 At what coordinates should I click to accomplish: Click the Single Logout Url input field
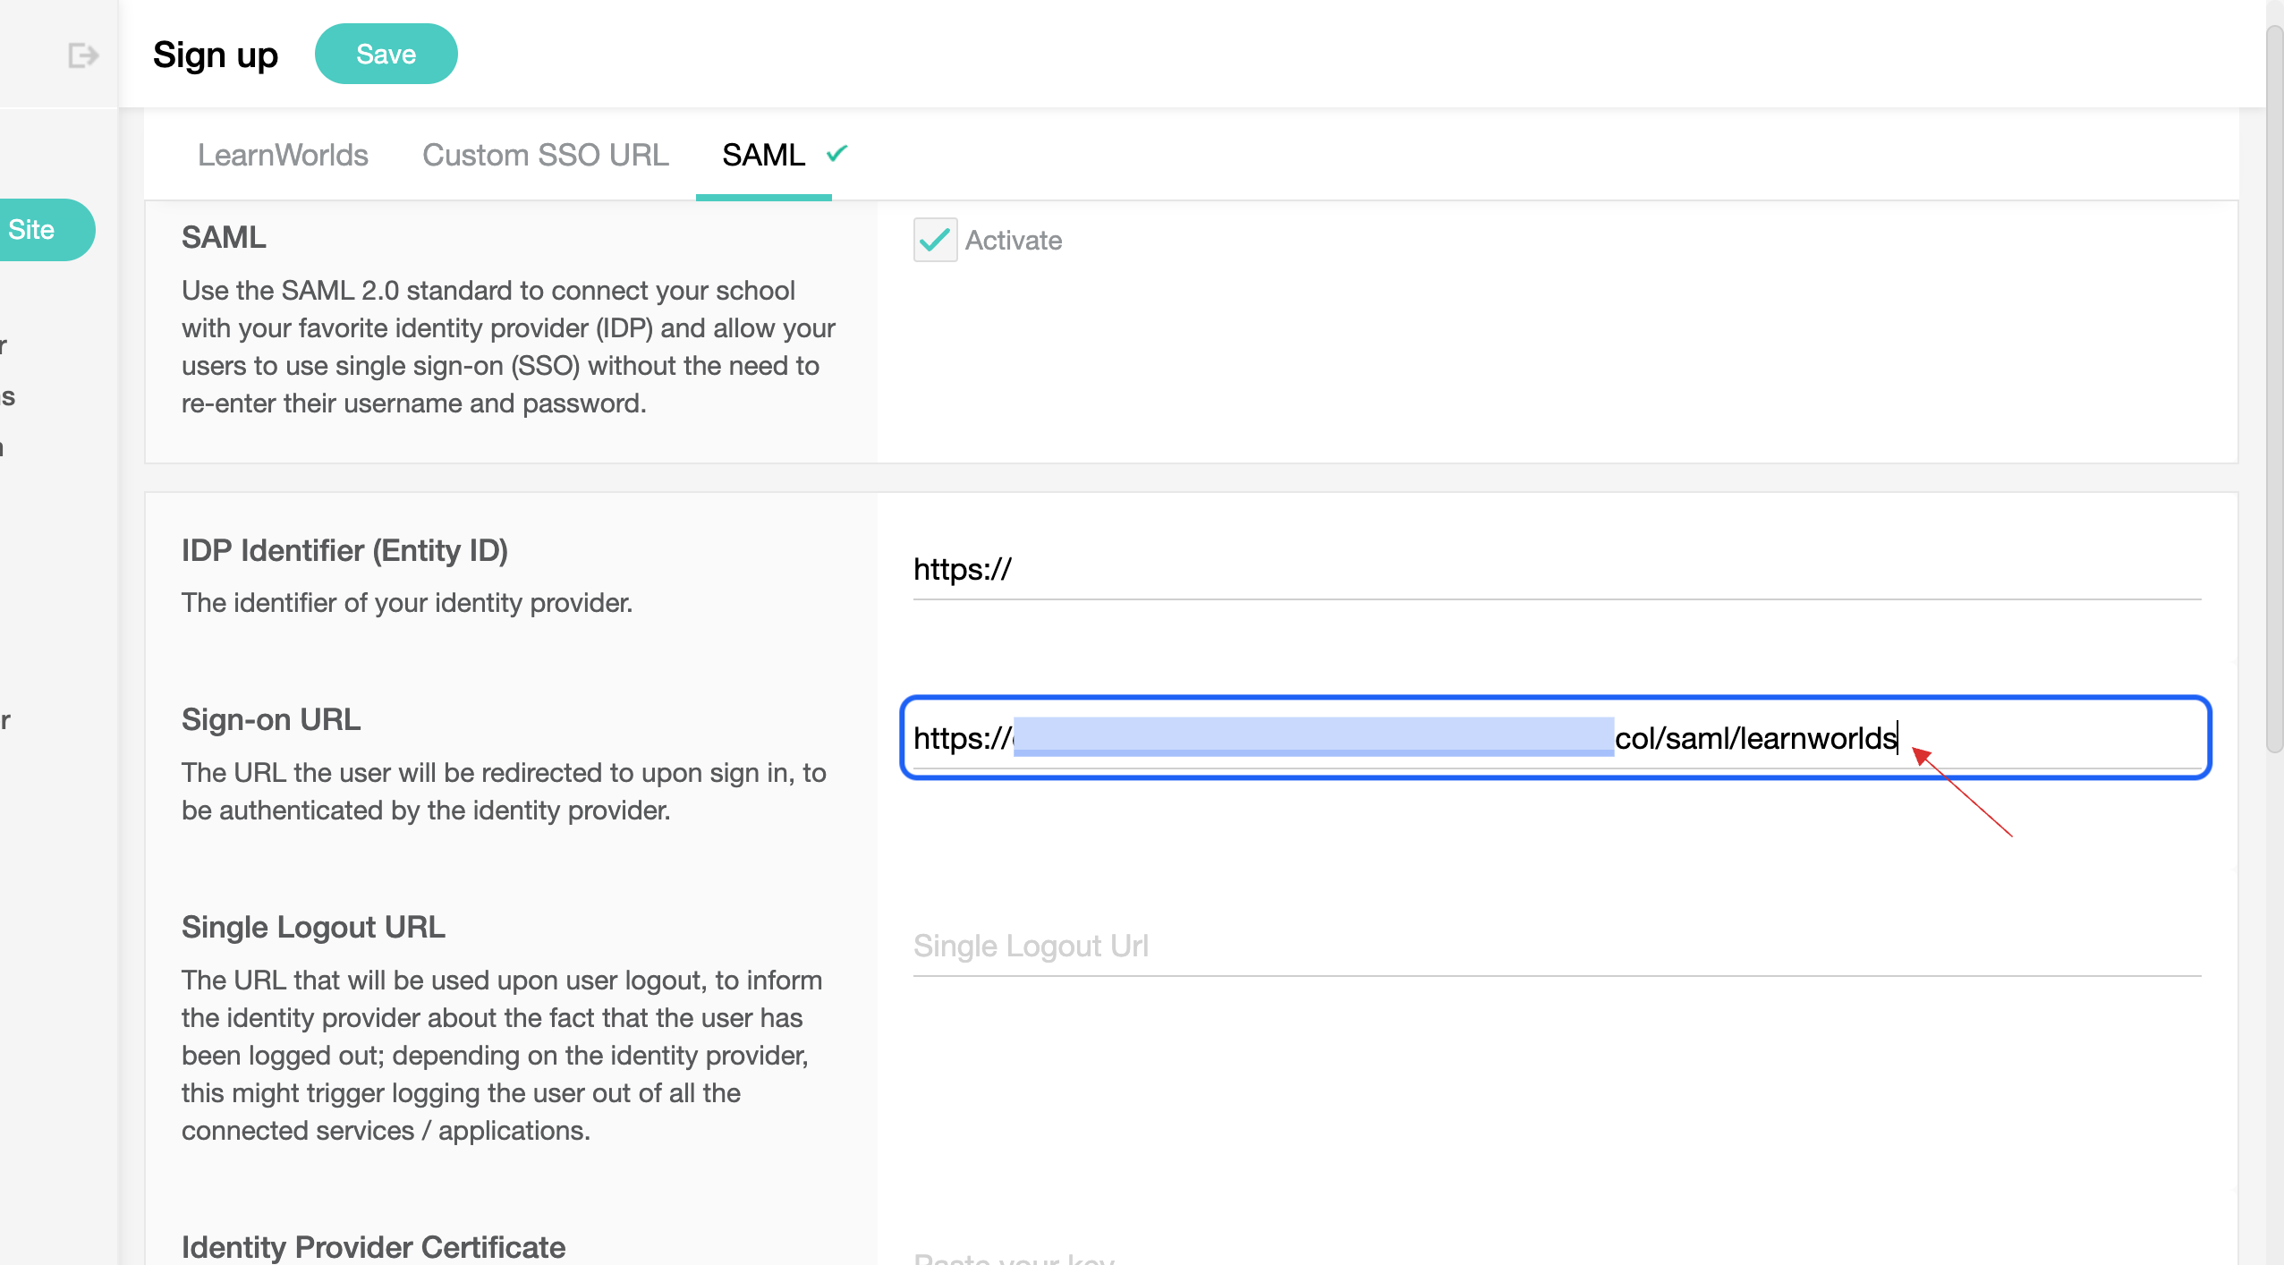[1557, 946]
